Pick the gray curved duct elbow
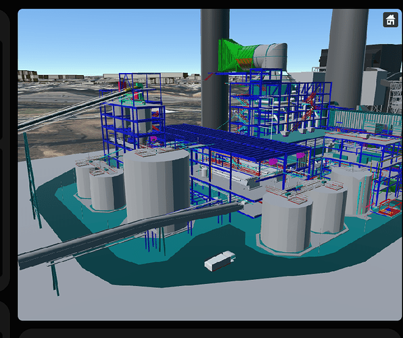This screenshot has height=338, width=403. tap(270, 56)
